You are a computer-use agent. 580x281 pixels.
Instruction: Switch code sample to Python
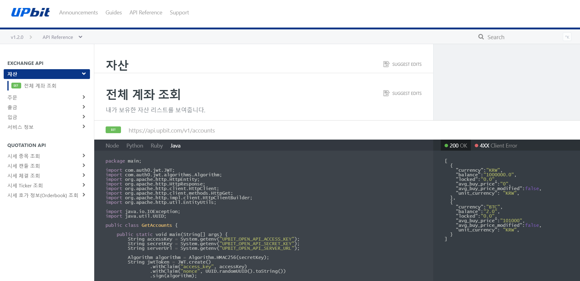pos(135,146)
